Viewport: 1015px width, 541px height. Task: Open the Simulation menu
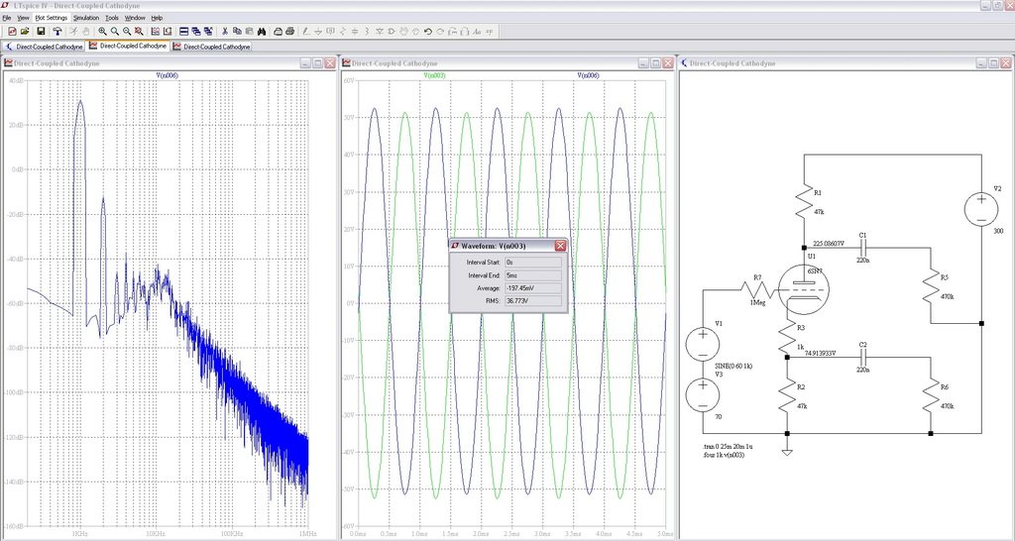(86, 18)
